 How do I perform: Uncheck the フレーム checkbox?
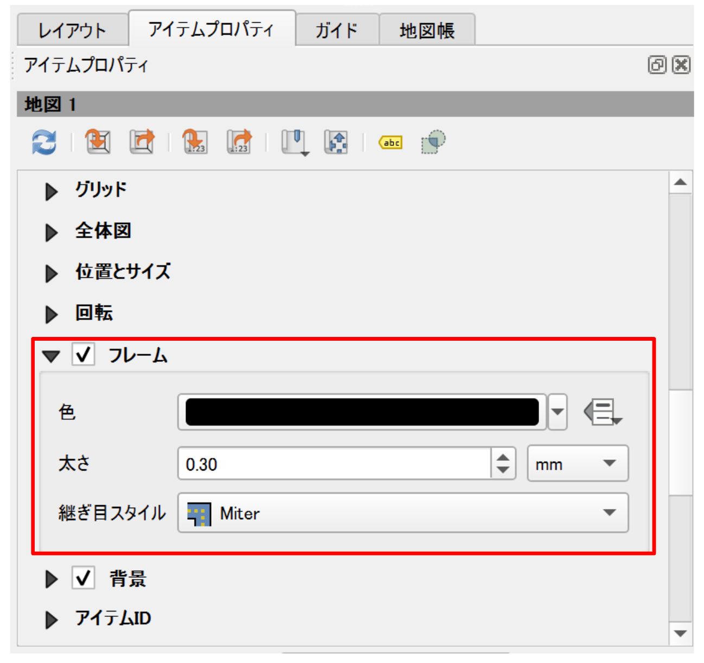tap(84, 354)
